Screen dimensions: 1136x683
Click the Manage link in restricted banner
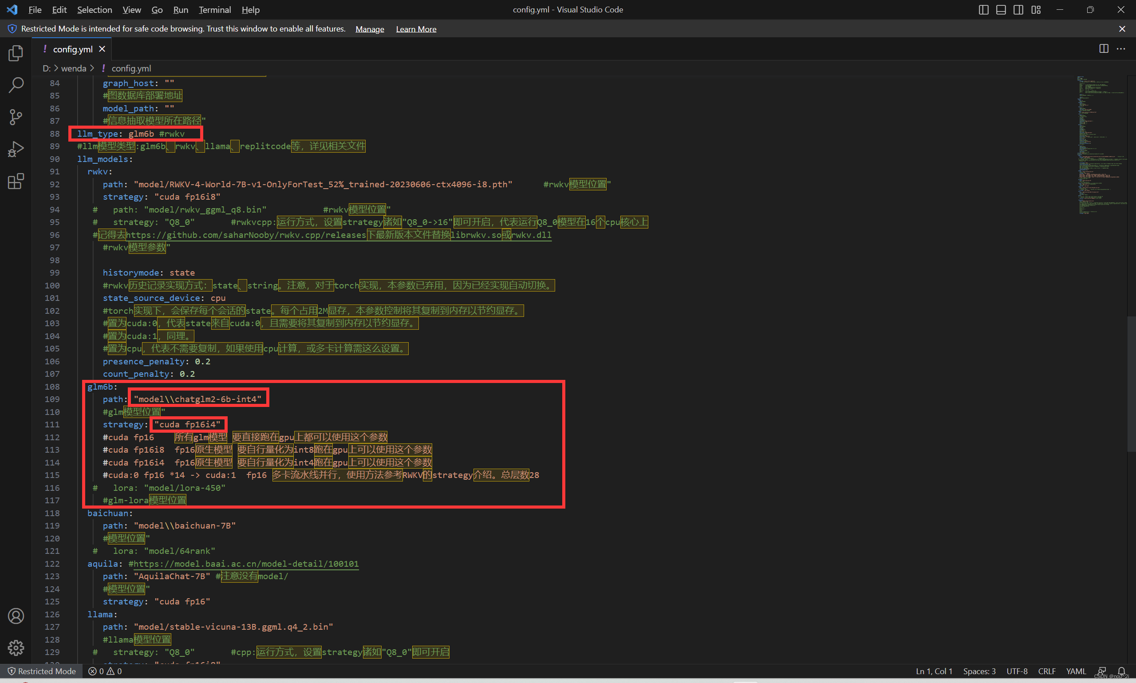click(370, 29)
